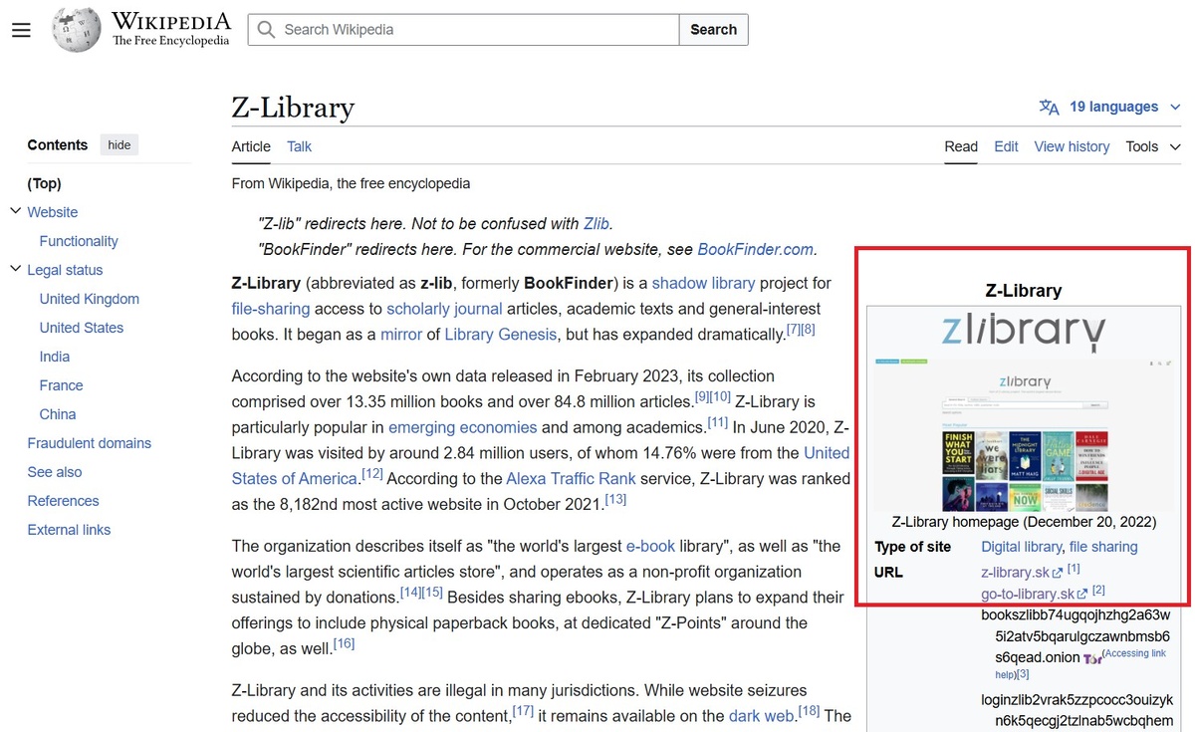Follow the shadow library link
Screen dimensions: 1195x732
pos(704,283)
